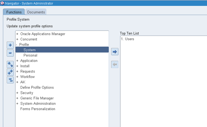Viewport: 207px width, 127px height.
Task: Select Define Profile Options function
Action: (37, 87)
